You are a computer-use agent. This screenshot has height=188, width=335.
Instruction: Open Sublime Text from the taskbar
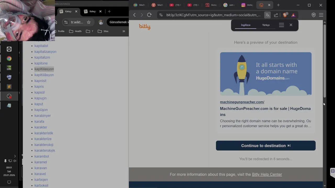9,87
